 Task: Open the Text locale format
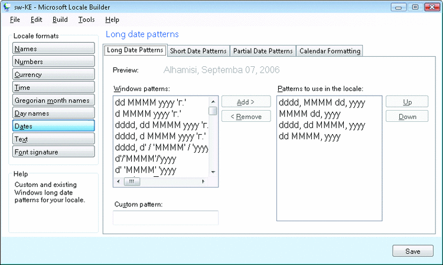coord(53,139)
